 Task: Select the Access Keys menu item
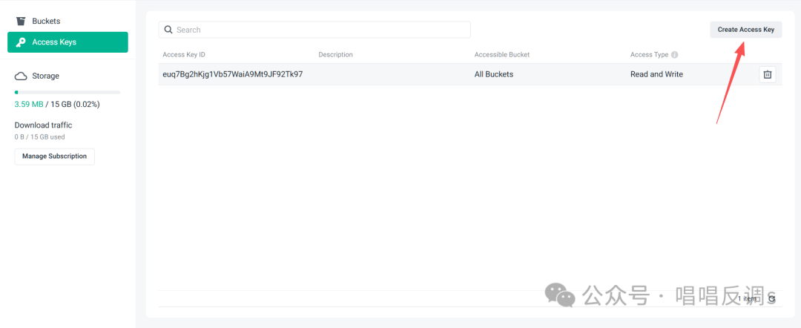point(67,42)
